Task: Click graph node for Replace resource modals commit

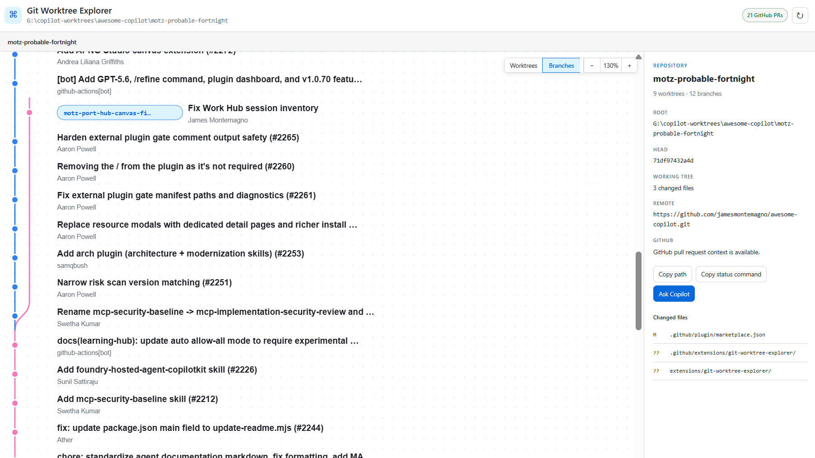Action: coord(15,229)
